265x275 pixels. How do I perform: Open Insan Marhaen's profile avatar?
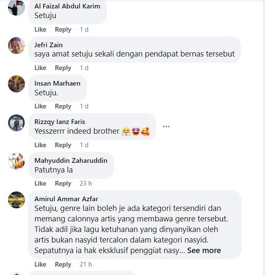[x=16, y=84]
